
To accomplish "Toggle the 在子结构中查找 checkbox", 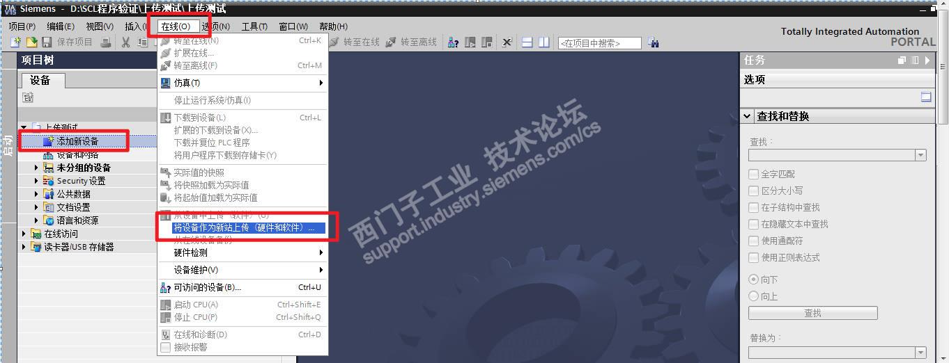I will point(753,207).
